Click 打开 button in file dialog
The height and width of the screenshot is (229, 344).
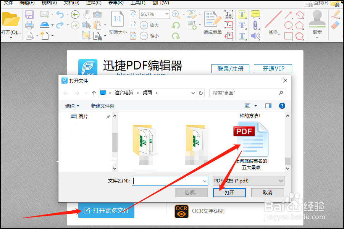[229, 193]
